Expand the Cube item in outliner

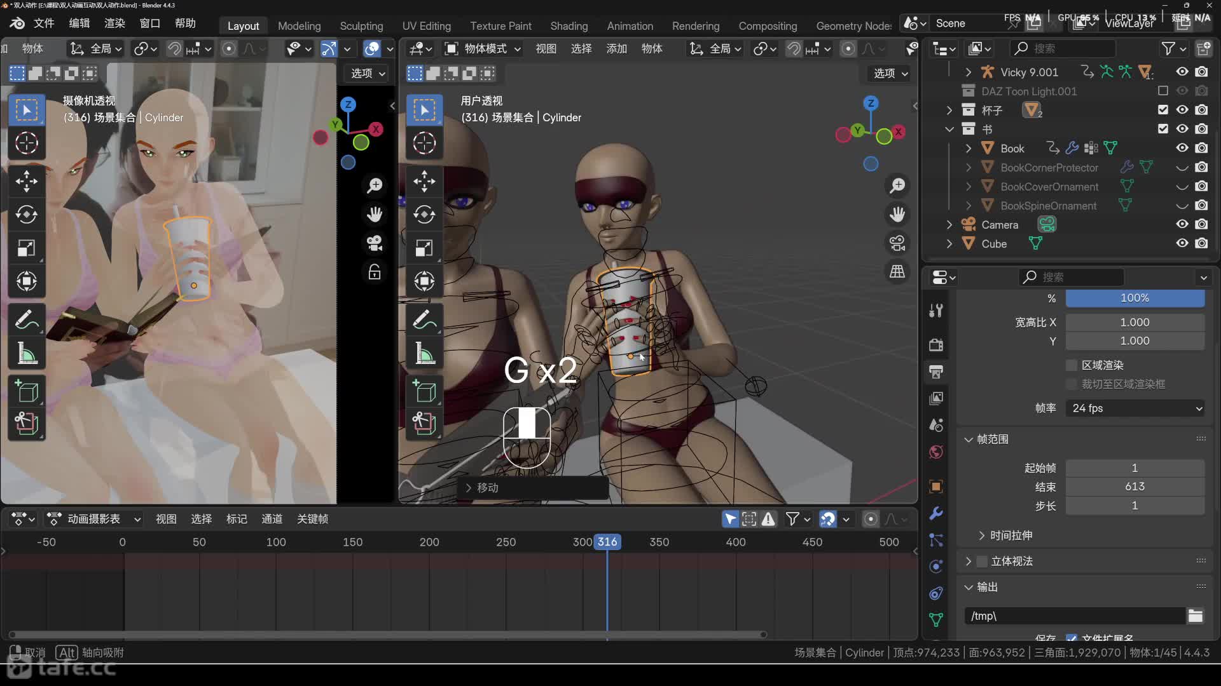(x=949, y=244)
